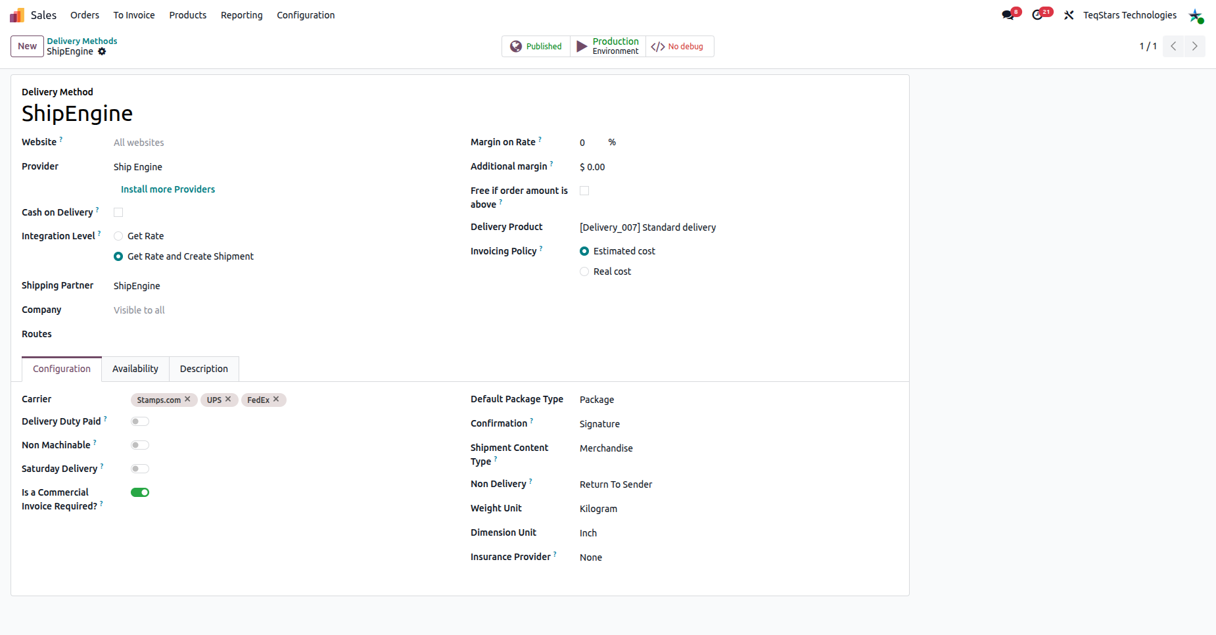
Task: Click Install more Providers link
Action: 168,189
